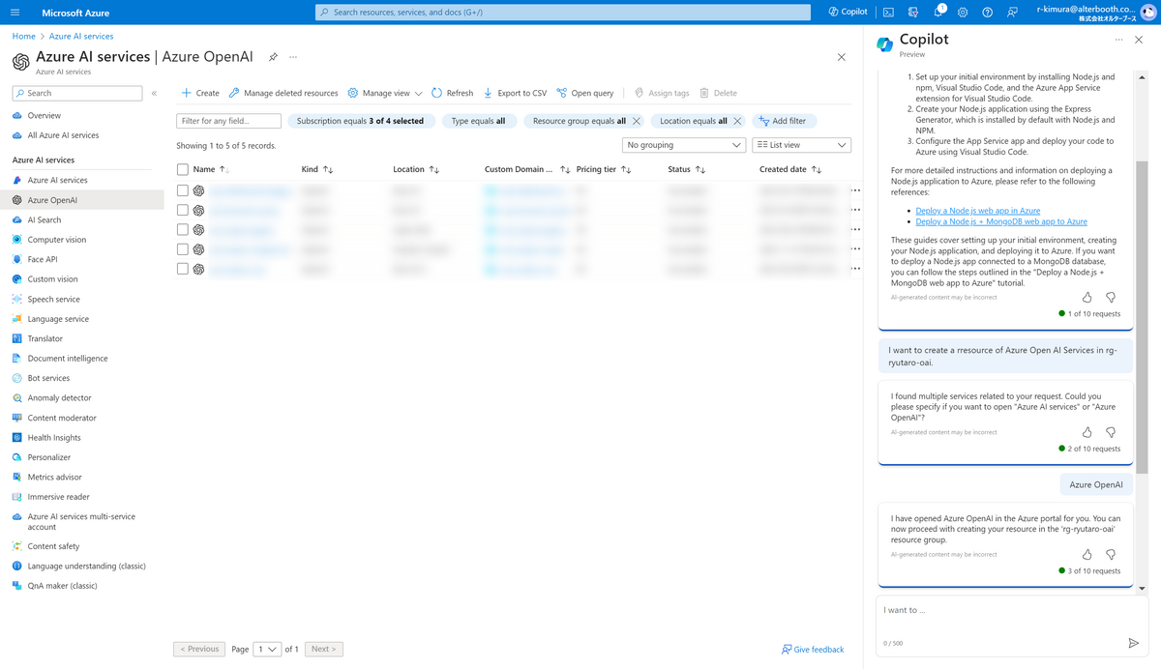
Task: Open the portal hamburger menu
Action: click(x=15, y=13)
